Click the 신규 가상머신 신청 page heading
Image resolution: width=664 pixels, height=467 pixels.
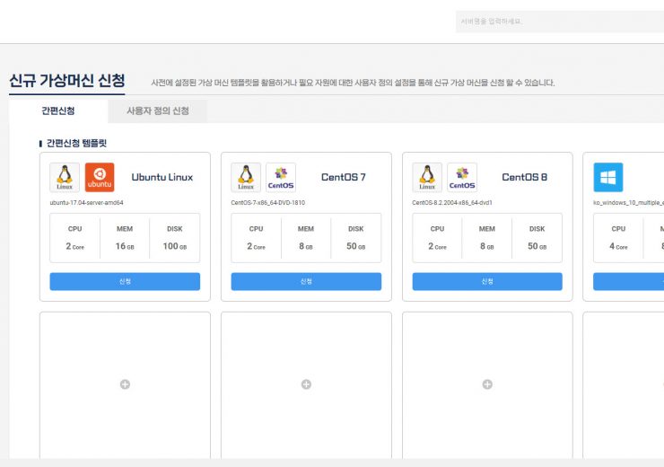click(x=67, y=81)
